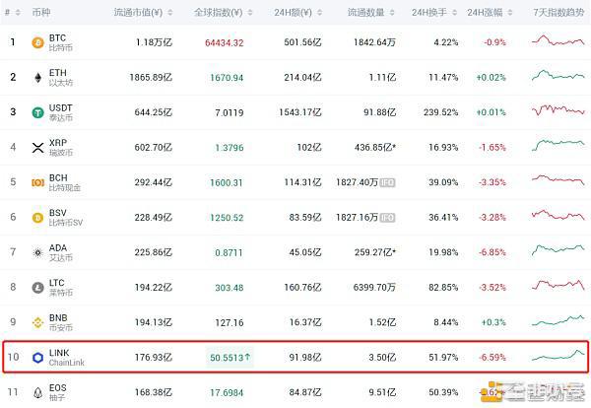The width and height of the screenshot is (591, 408).
Task: Click the 7天指数趋势 column header
Action: coord(558,13)
